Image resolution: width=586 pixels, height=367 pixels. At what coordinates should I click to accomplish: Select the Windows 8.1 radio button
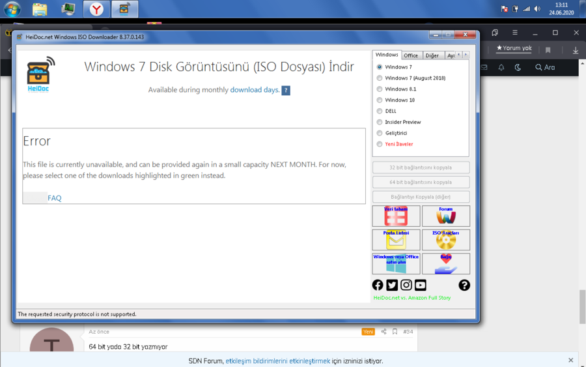(x=380, y=89)
